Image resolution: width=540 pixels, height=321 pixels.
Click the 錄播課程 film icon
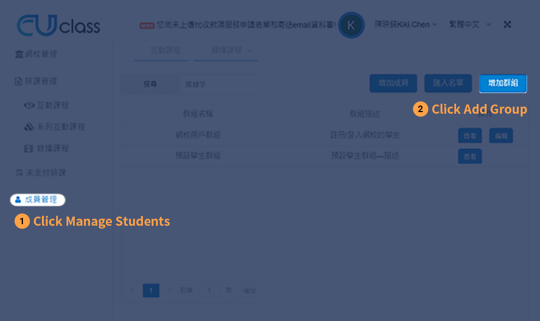28,149
